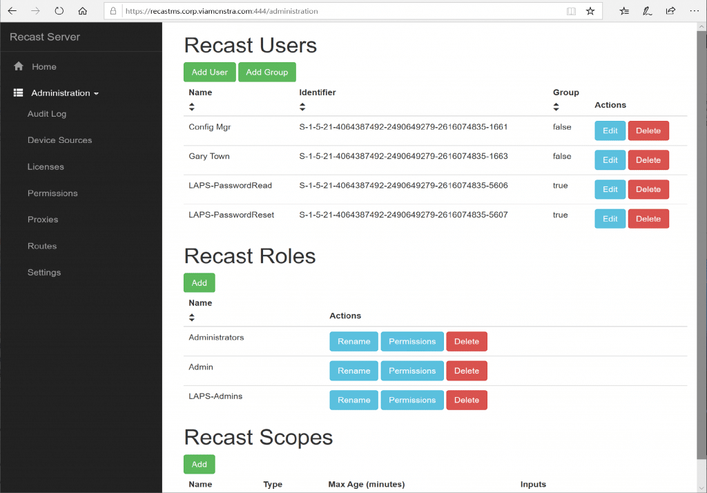Open Device Sources in sidebar
This screenshot has height=493, width=707.
click(x=59, y=140)
